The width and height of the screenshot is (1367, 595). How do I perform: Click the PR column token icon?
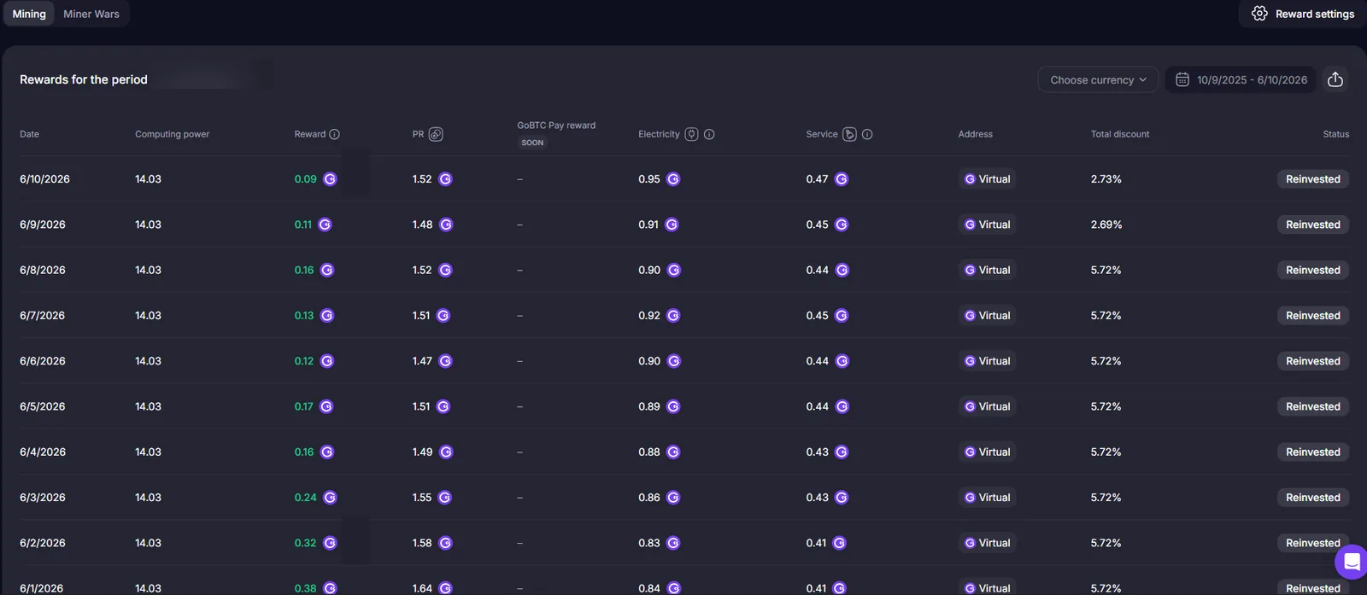coord(436,134)
